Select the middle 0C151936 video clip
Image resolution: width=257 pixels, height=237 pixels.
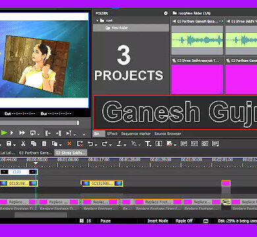pyautogui.click(x=102, y=184)
